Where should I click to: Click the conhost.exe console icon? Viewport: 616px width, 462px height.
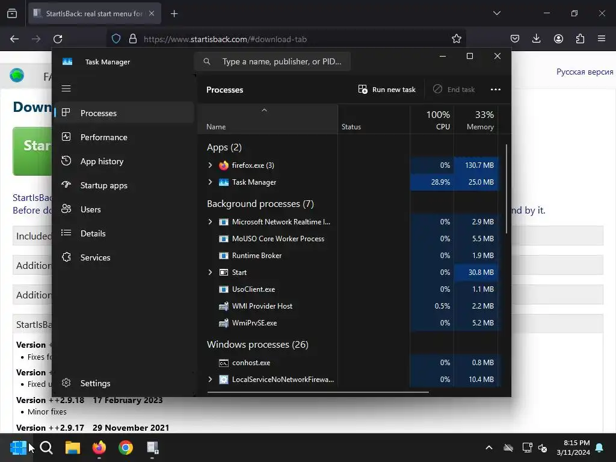pos(224,363)
